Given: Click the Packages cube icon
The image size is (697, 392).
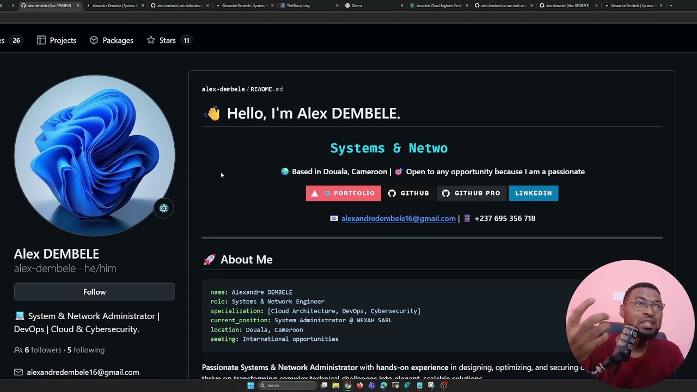Looking at the screenshot, I should pyautogui.click(x=94, y=40).
